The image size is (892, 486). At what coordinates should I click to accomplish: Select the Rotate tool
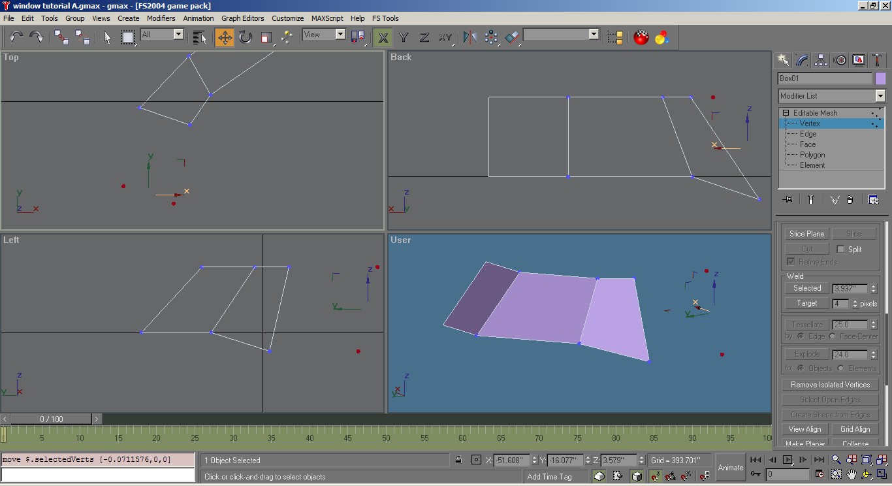(246, 37)
